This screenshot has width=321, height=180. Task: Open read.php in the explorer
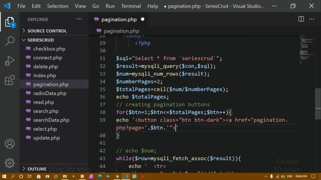(44, 102)
